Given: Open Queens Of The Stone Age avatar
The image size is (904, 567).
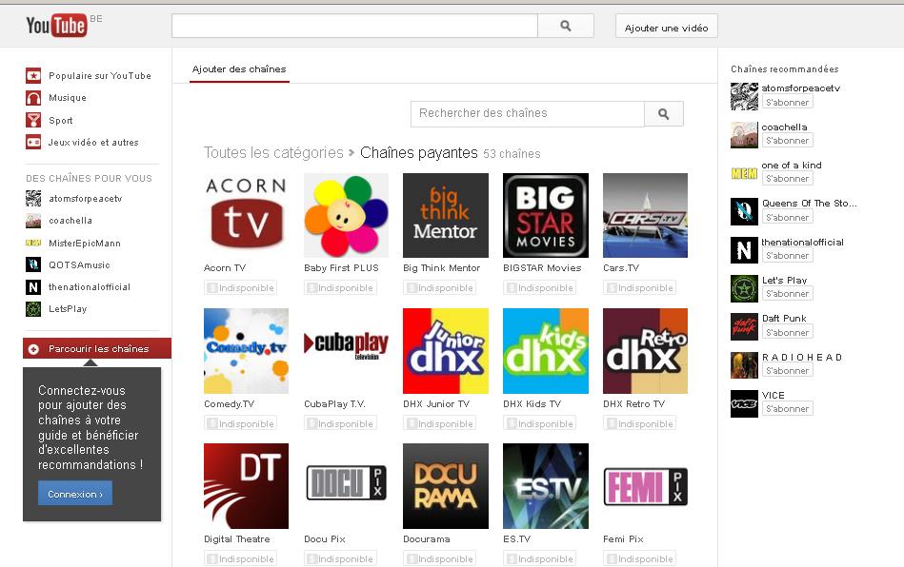Looking at the screenshot, I should (x=744, y=211).
